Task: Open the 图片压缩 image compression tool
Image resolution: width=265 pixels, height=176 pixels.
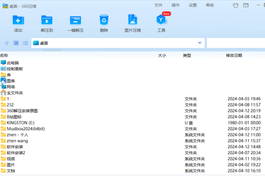Action: point(132,20)
